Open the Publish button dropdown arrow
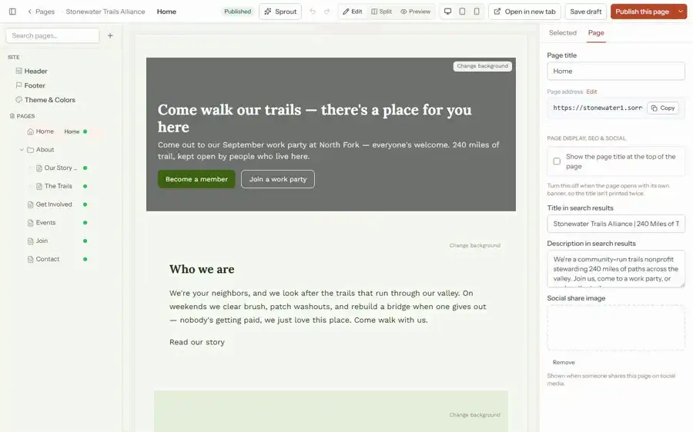The image size is (693, 432). (681, 12)
